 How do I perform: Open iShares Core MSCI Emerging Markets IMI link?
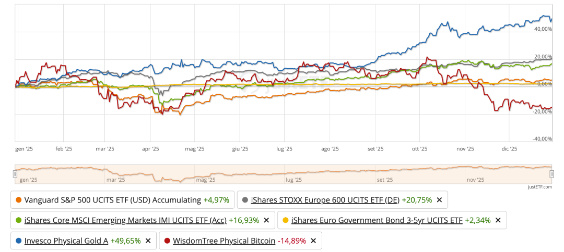[125, 220]
